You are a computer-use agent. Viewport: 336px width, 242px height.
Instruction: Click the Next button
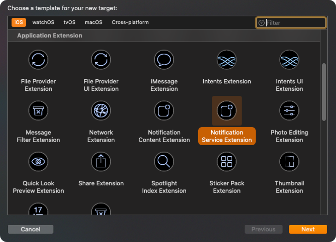(308, 230)
